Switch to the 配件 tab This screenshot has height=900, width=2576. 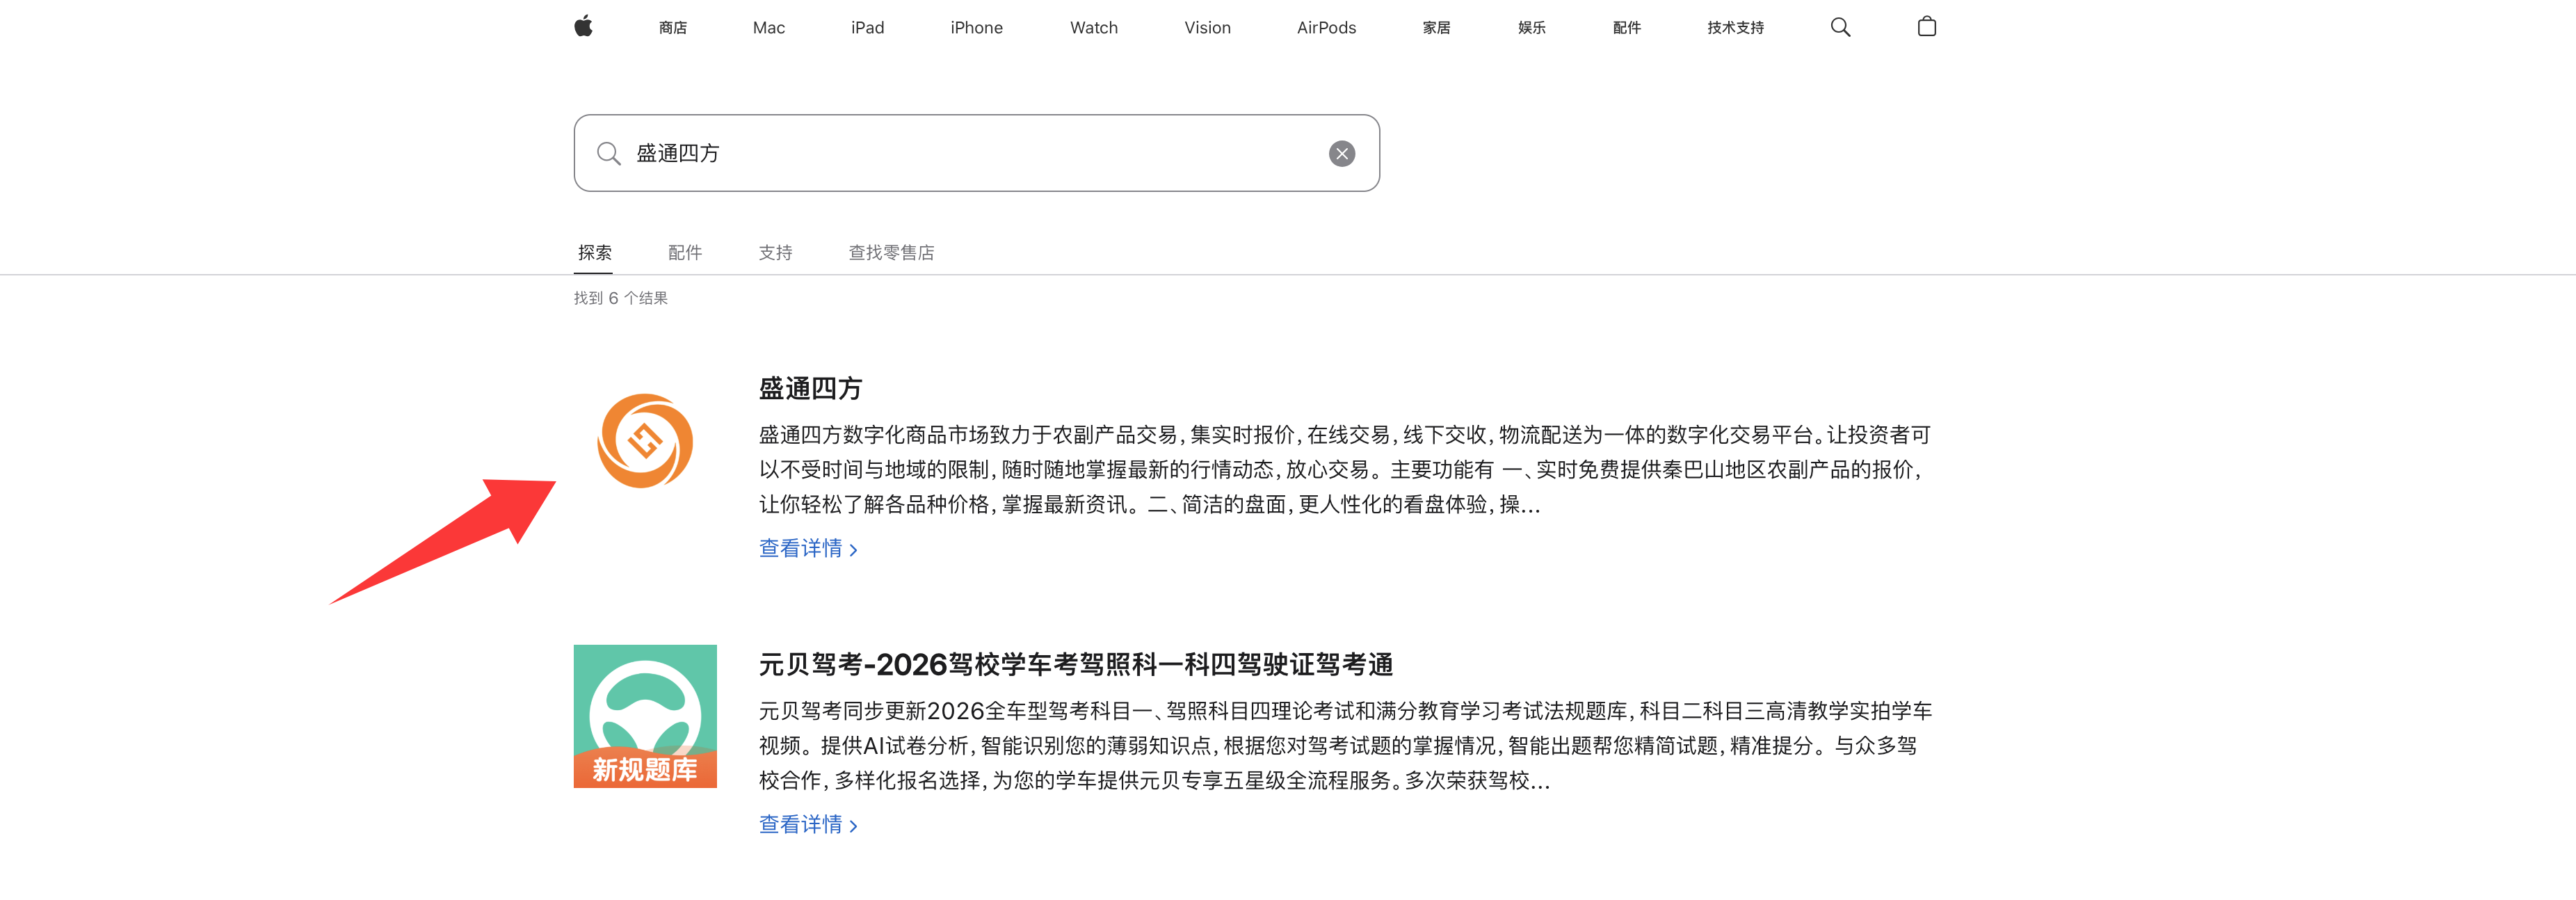(x=684, y=252)
